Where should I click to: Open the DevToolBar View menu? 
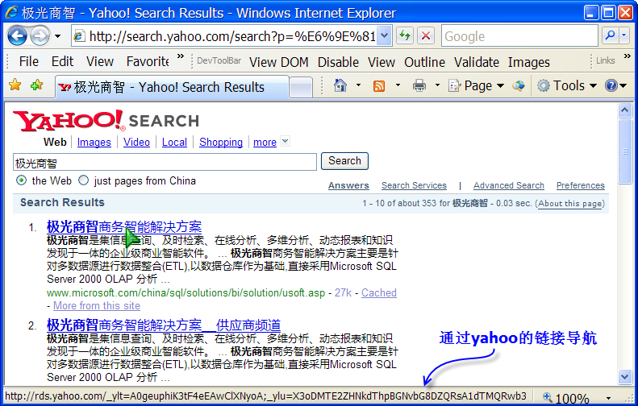382,62
